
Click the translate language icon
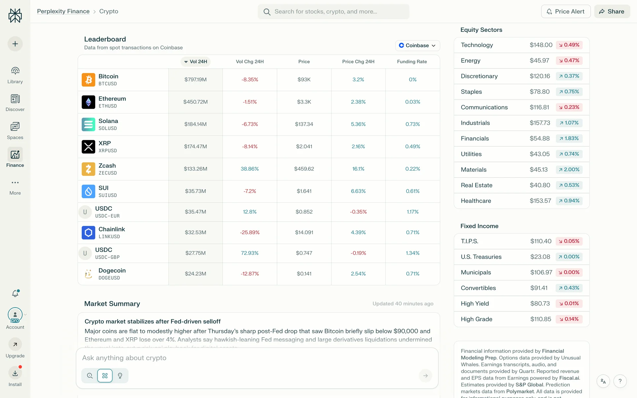tap(603, 381)
